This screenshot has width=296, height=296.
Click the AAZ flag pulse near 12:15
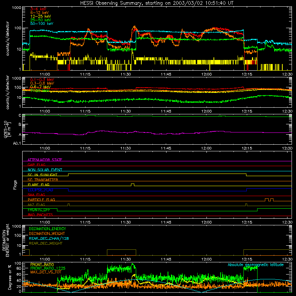[x=246, y=205]
